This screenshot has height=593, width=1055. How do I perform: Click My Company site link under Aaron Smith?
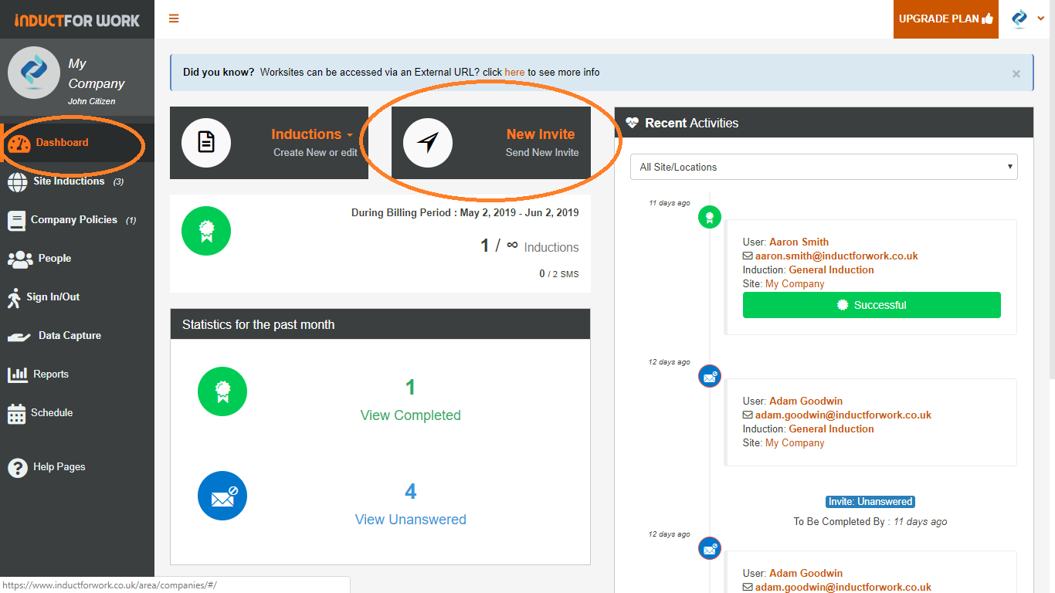795,283
